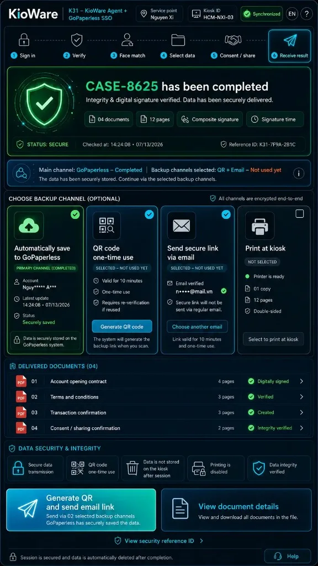Select the Service point Nguyen Xi location chip
This screenshot has width=318, height=566.
(x=159, y=14)
